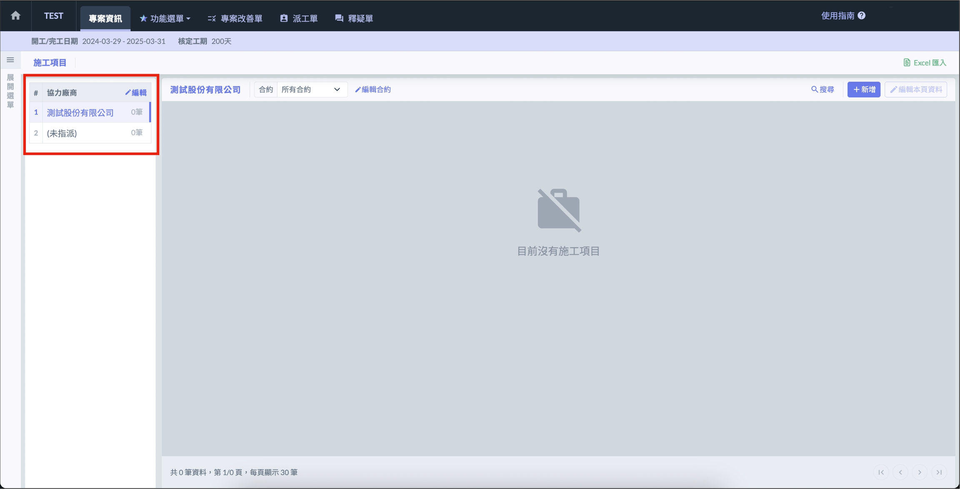
Task: Click 編輯 in 協力廠商 header
Action: click(x=136, y=92)
